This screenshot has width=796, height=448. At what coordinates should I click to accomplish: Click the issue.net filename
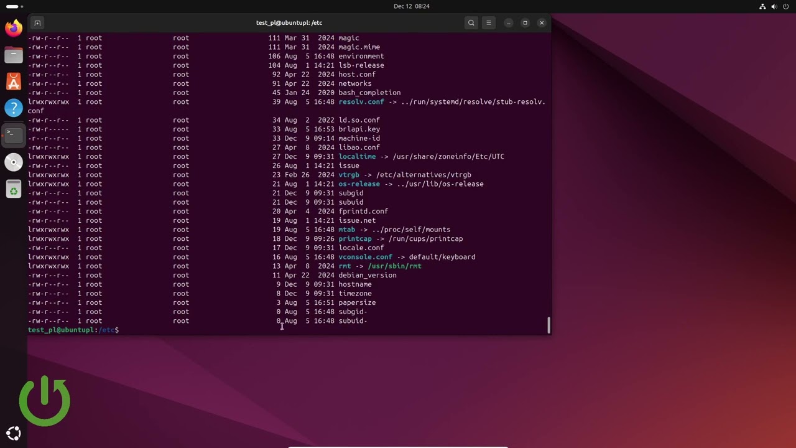(357, 220)
